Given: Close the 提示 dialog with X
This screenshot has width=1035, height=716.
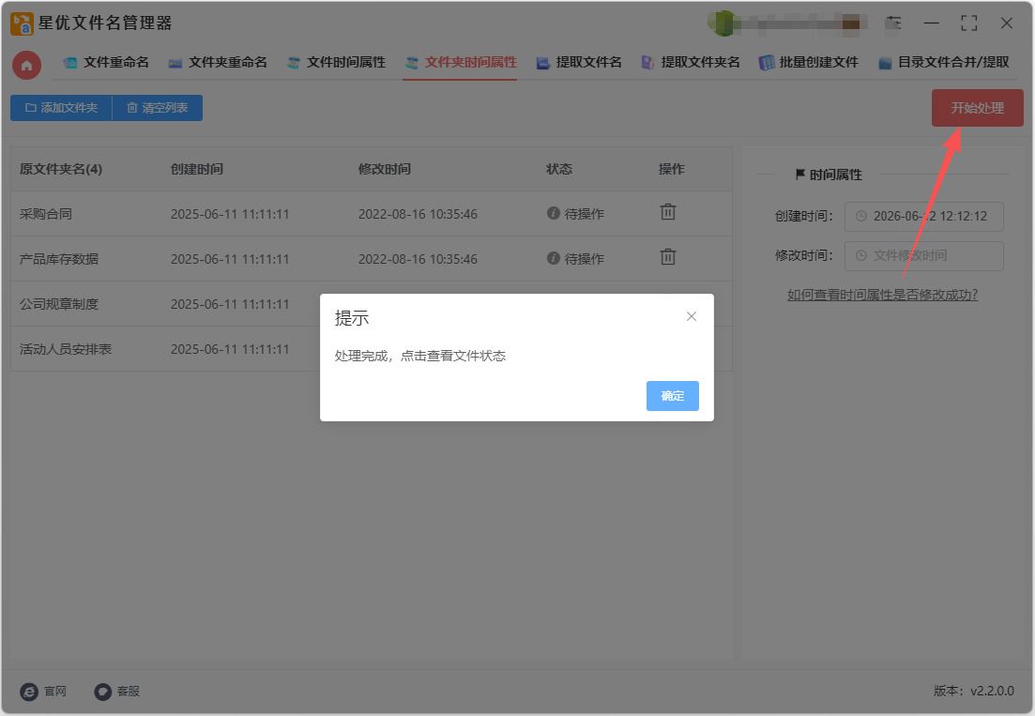Looking at the screenshot, I should 692,316.
